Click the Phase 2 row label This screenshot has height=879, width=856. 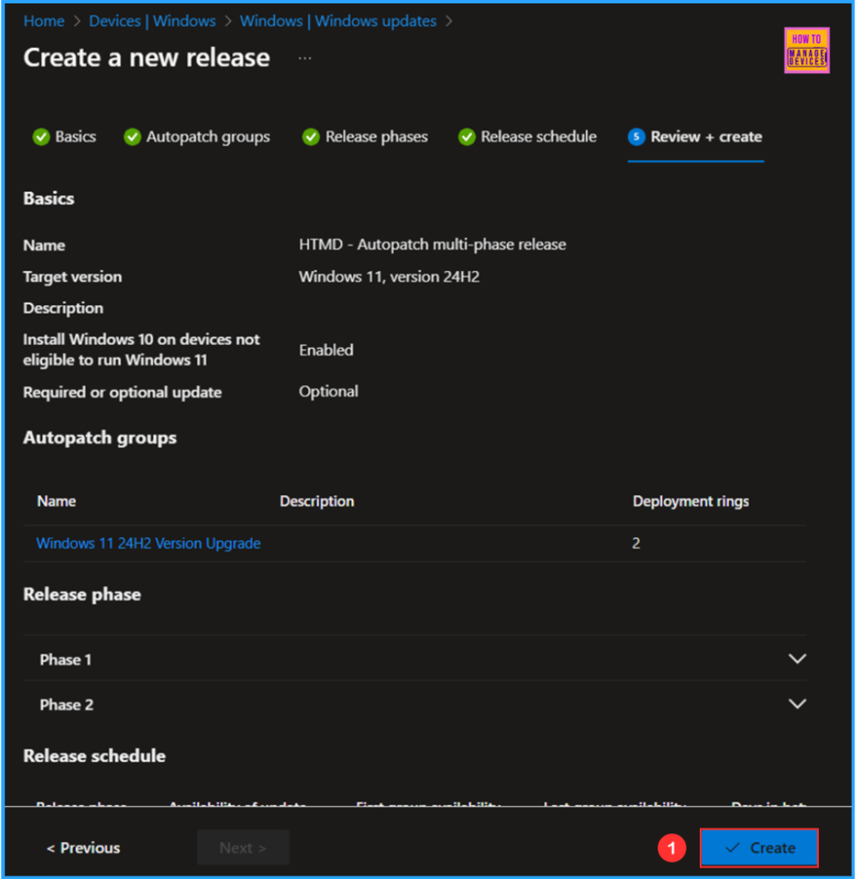pos(67,705)
